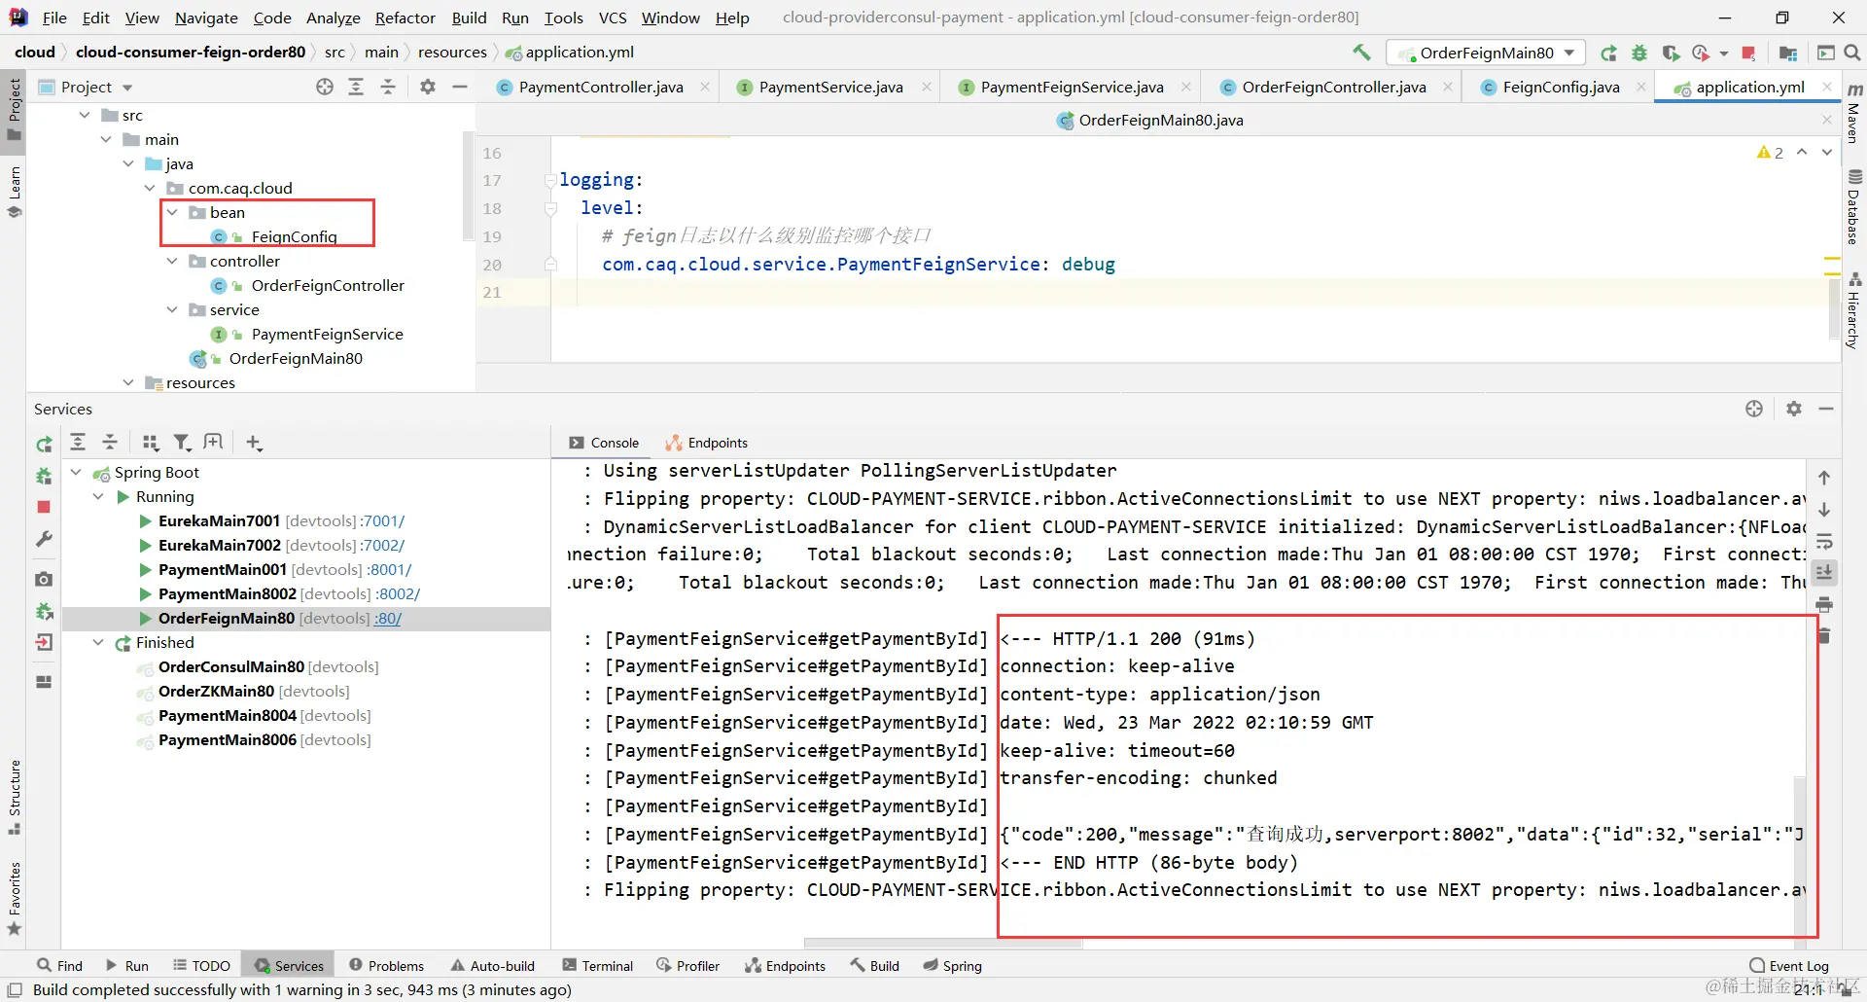Collapse the Running services group
The width and height of the screenshot is (1867, 1002).
(x=98, y=496)
